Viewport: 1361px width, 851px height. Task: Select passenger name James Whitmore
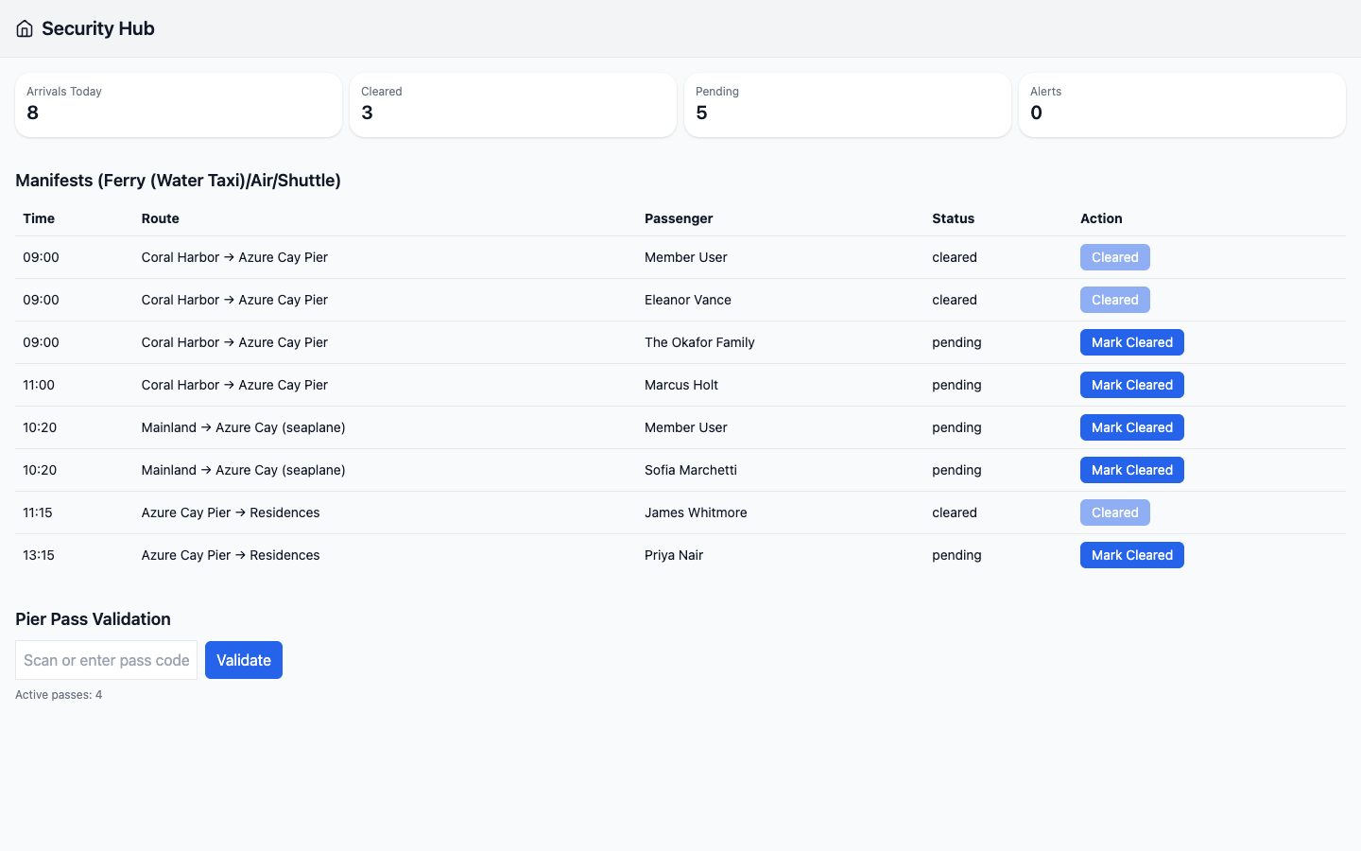pyautogui.click(x=696, y=512)
